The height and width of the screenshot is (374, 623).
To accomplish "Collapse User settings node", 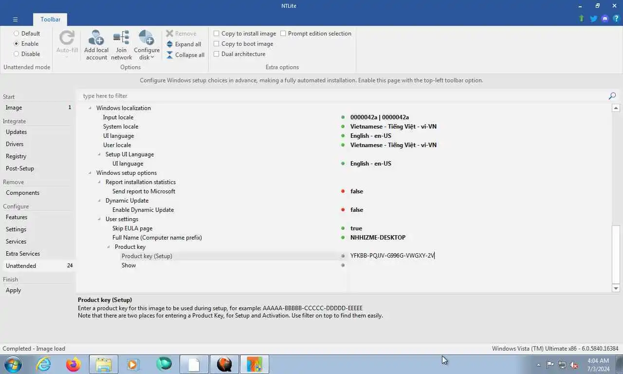I will click(x=99, y=219).
